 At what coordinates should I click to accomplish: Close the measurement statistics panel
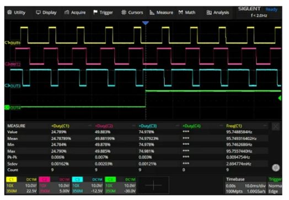coord(276,127)
